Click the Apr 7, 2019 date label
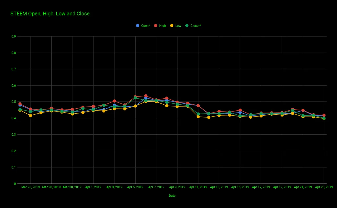337x208 pixels. [x=156, y=187]
